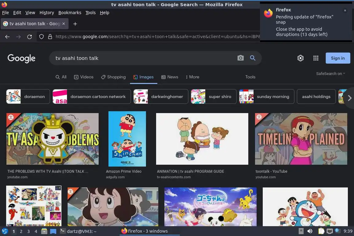Open the Bookmarks menu
The height and width of the screenshot is (236, 354).
point(70,13)
